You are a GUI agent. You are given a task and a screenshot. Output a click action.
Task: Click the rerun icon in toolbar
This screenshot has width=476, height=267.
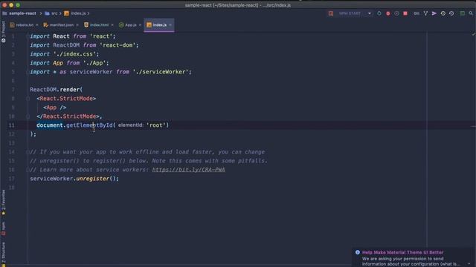(379, 13)
